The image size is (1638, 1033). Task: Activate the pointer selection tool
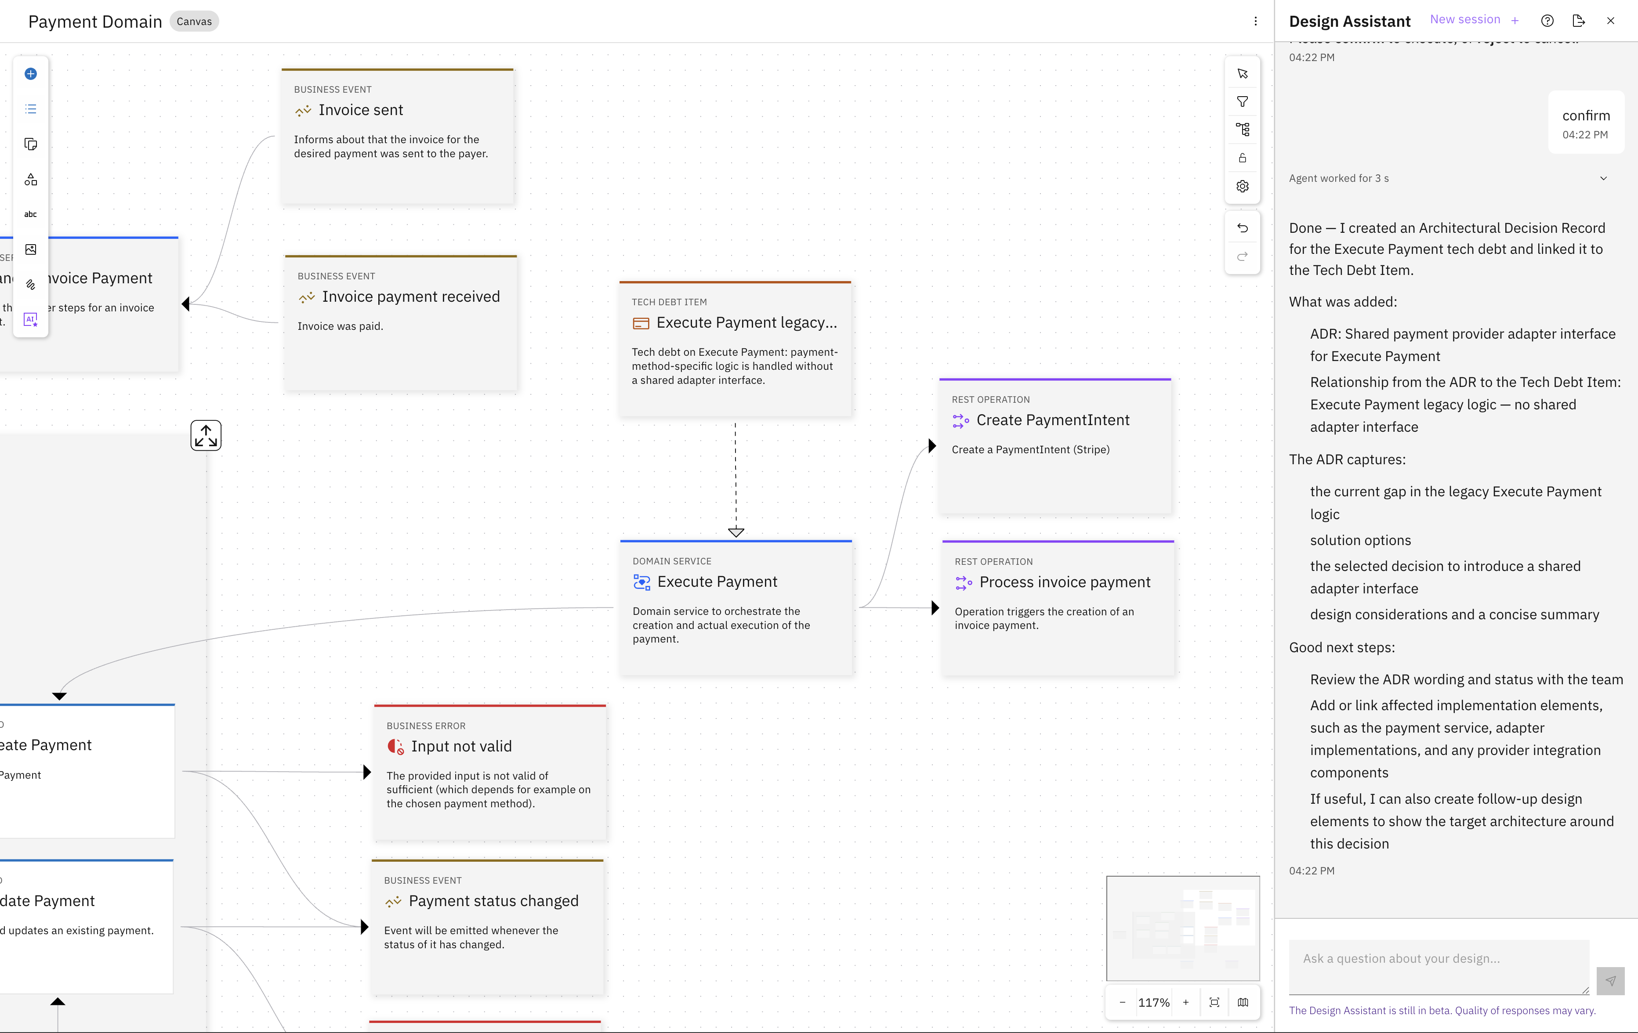[x=1242, y=73]
